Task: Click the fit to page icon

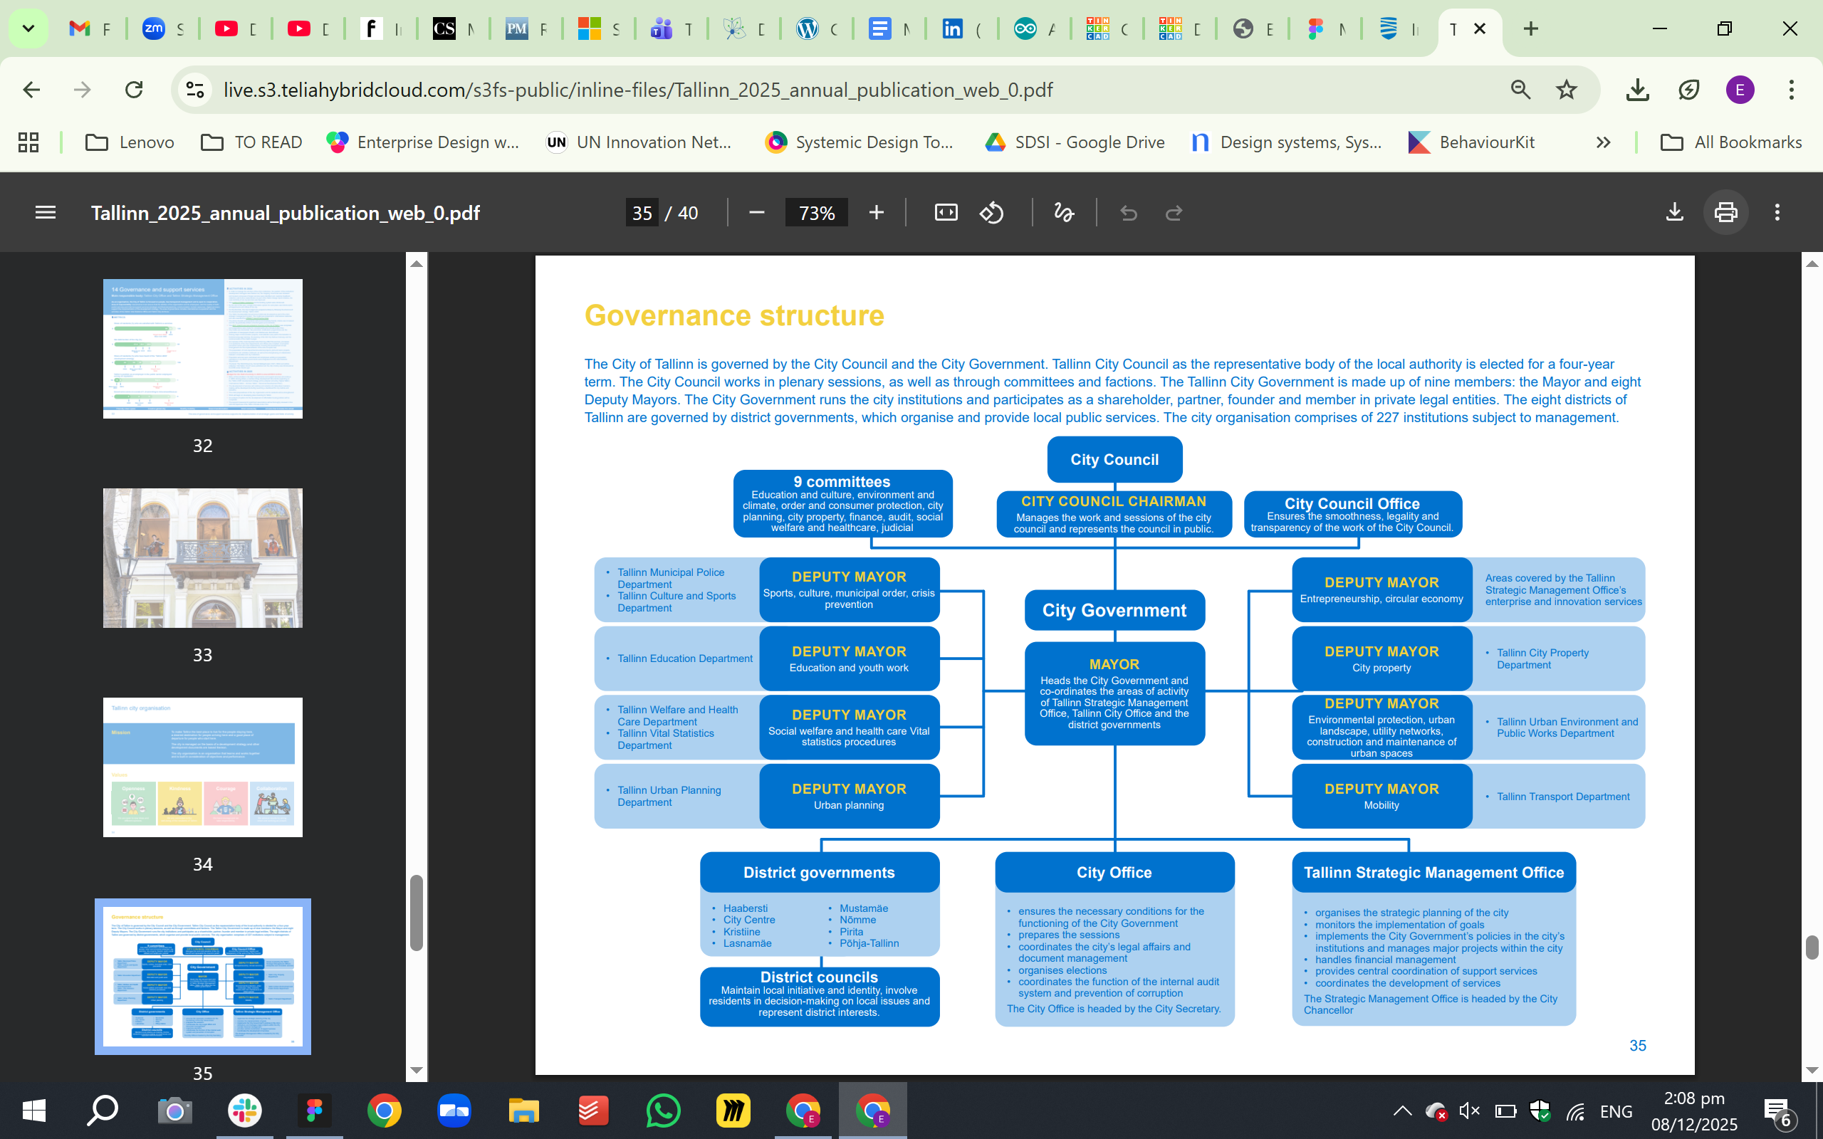Action: tap(946, 213)
